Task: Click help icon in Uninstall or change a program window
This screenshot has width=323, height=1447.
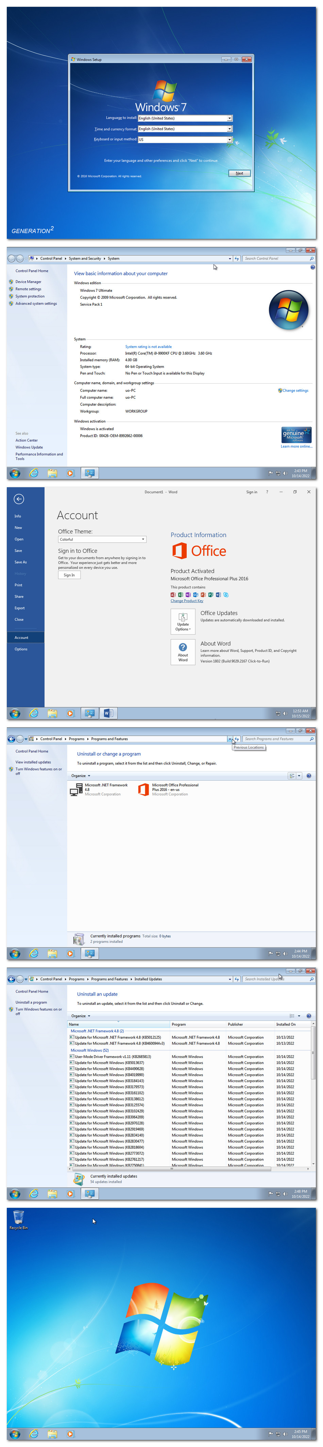Action: click(309, 776)
